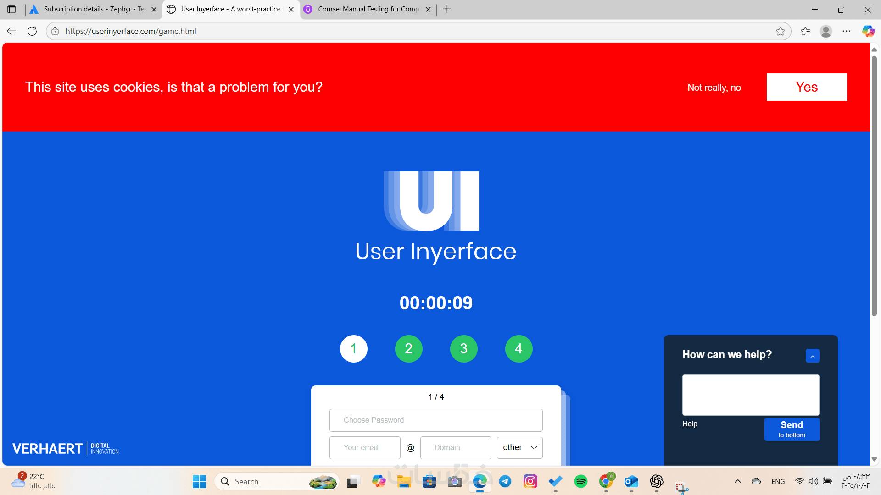Click the browser back arrow
881x495 pixels.
(x=11, y=31)
